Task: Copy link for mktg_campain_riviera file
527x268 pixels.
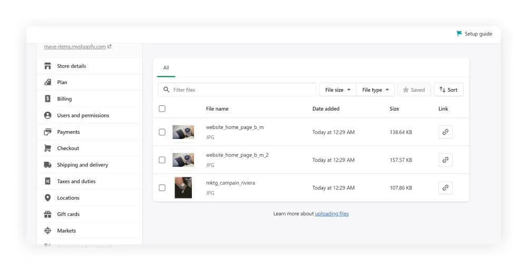Action: [445, 188]
